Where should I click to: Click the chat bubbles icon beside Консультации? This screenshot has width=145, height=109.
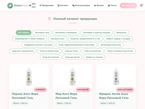coord(73,6)
